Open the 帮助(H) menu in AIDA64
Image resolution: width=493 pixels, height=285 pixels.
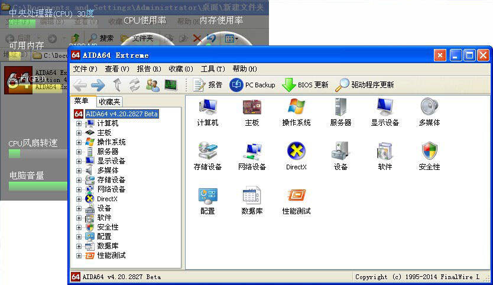(x=245, y=68)
